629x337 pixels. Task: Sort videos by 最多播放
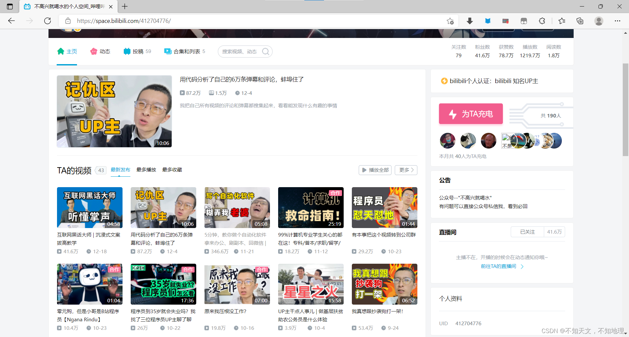click(146, 170)
